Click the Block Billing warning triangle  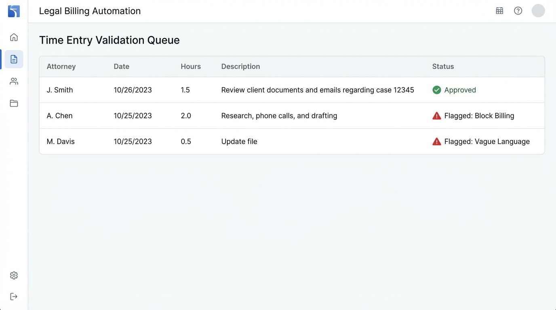(x=436, y=115)
